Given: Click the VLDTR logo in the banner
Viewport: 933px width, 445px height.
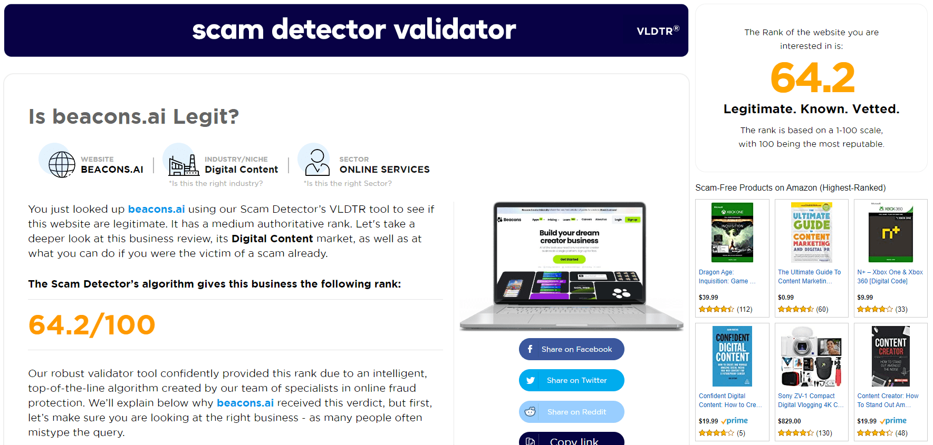Looking at the screenshot, I should [x=658, y=31].
